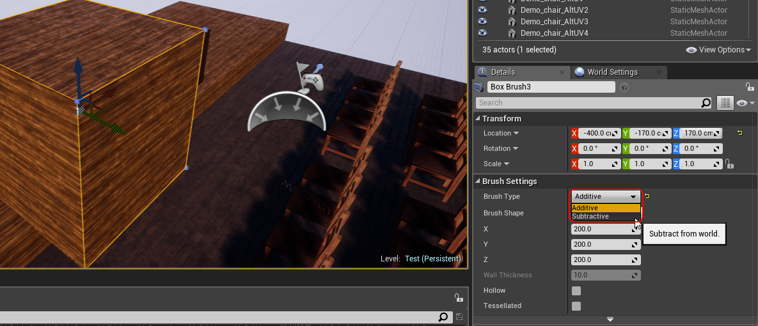Click the help icon beside actor name
The image size is (758, 326).
pos(624,87)
